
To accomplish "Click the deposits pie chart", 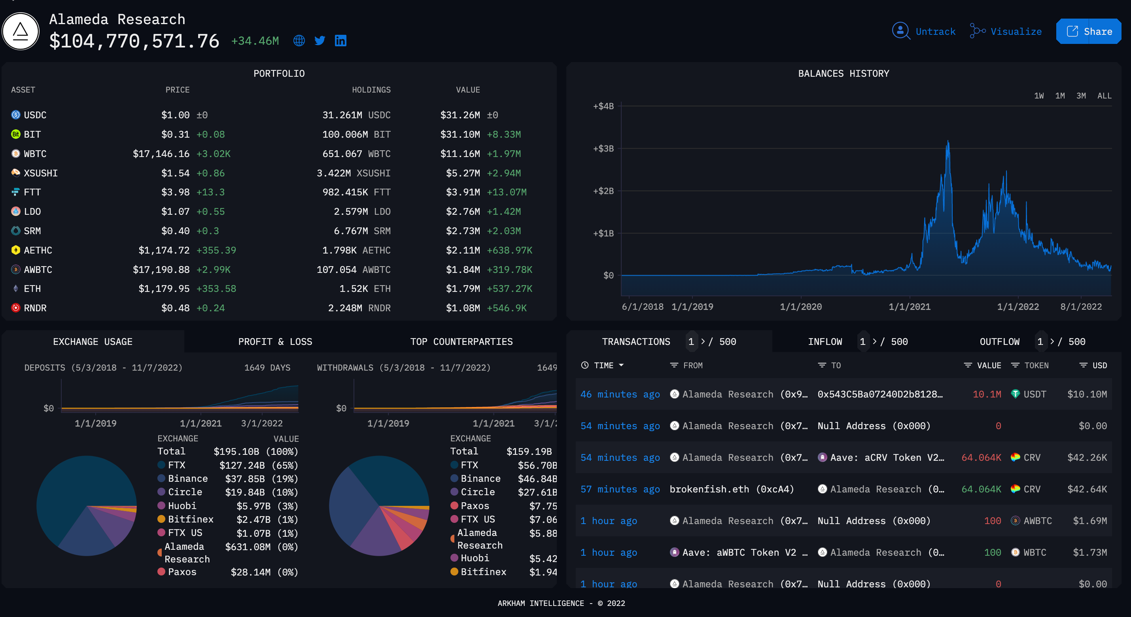I will point(87,506).
